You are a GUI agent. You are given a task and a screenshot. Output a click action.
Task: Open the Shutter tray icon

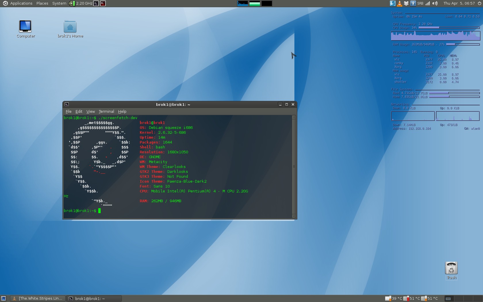pyautogui.click(x=392, y=3)
